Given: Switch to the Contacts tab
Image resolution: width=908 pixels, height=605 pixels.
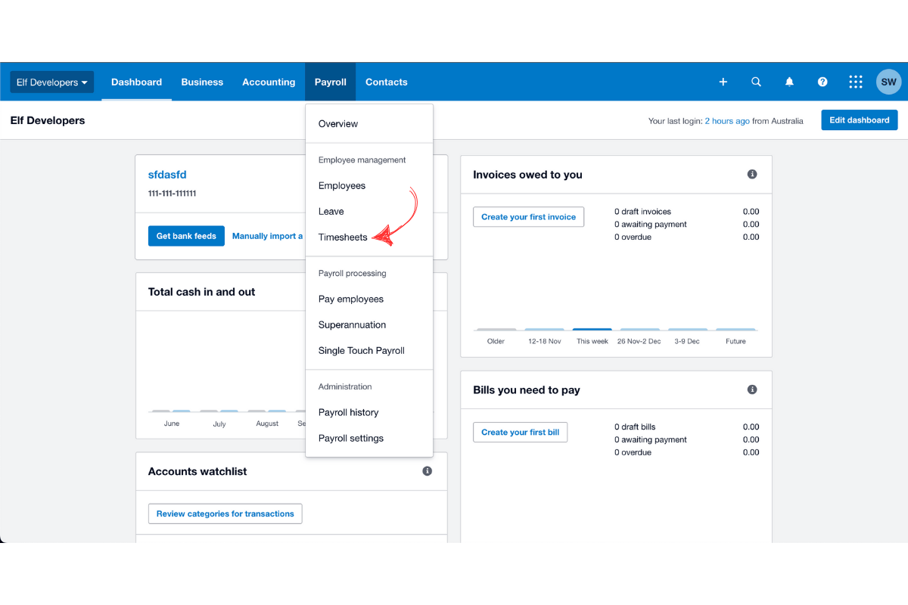Looking at the screenshot, I should click(x=386, y=82).
